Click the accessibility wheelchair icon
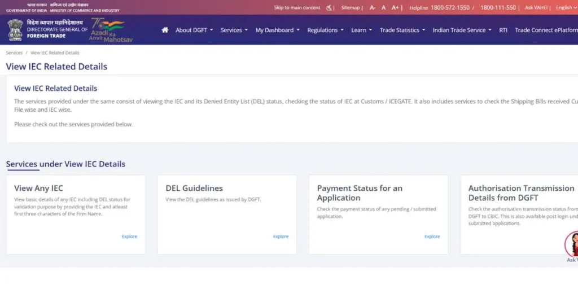Viewport: 578px width, 289px height. click(x=329, y=8)
